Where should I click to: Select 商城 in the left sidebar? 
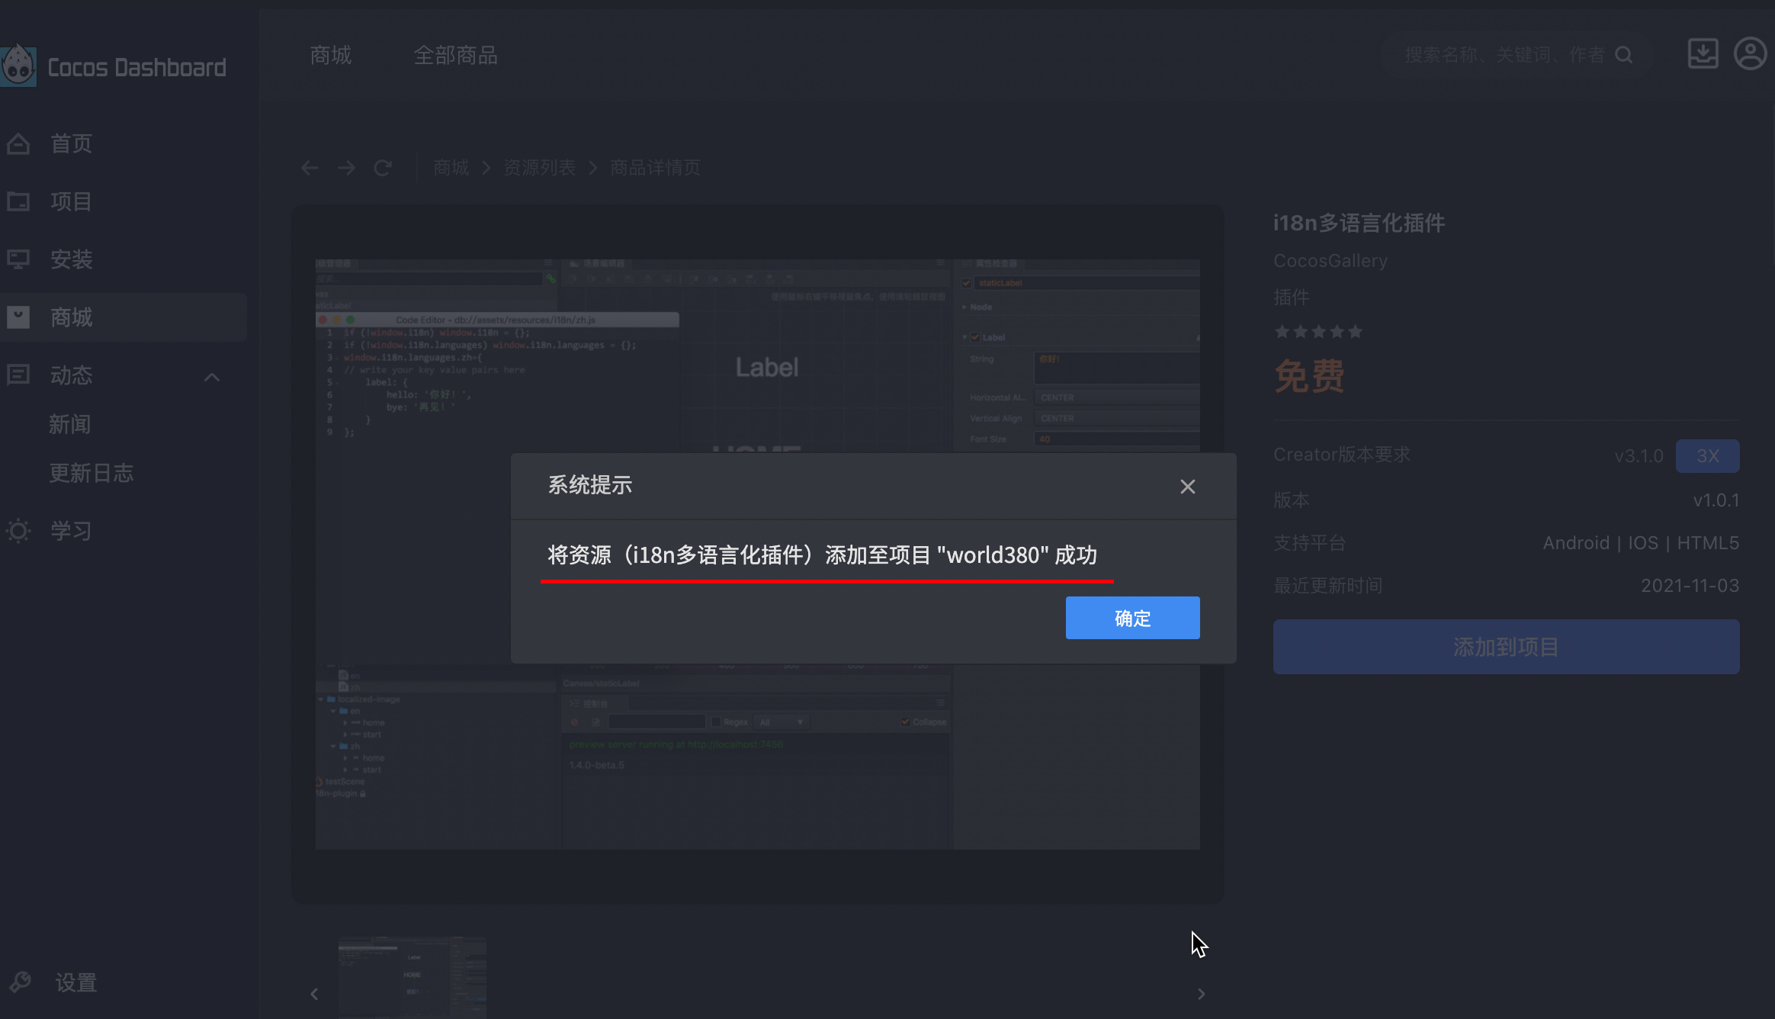click(72, 317)
